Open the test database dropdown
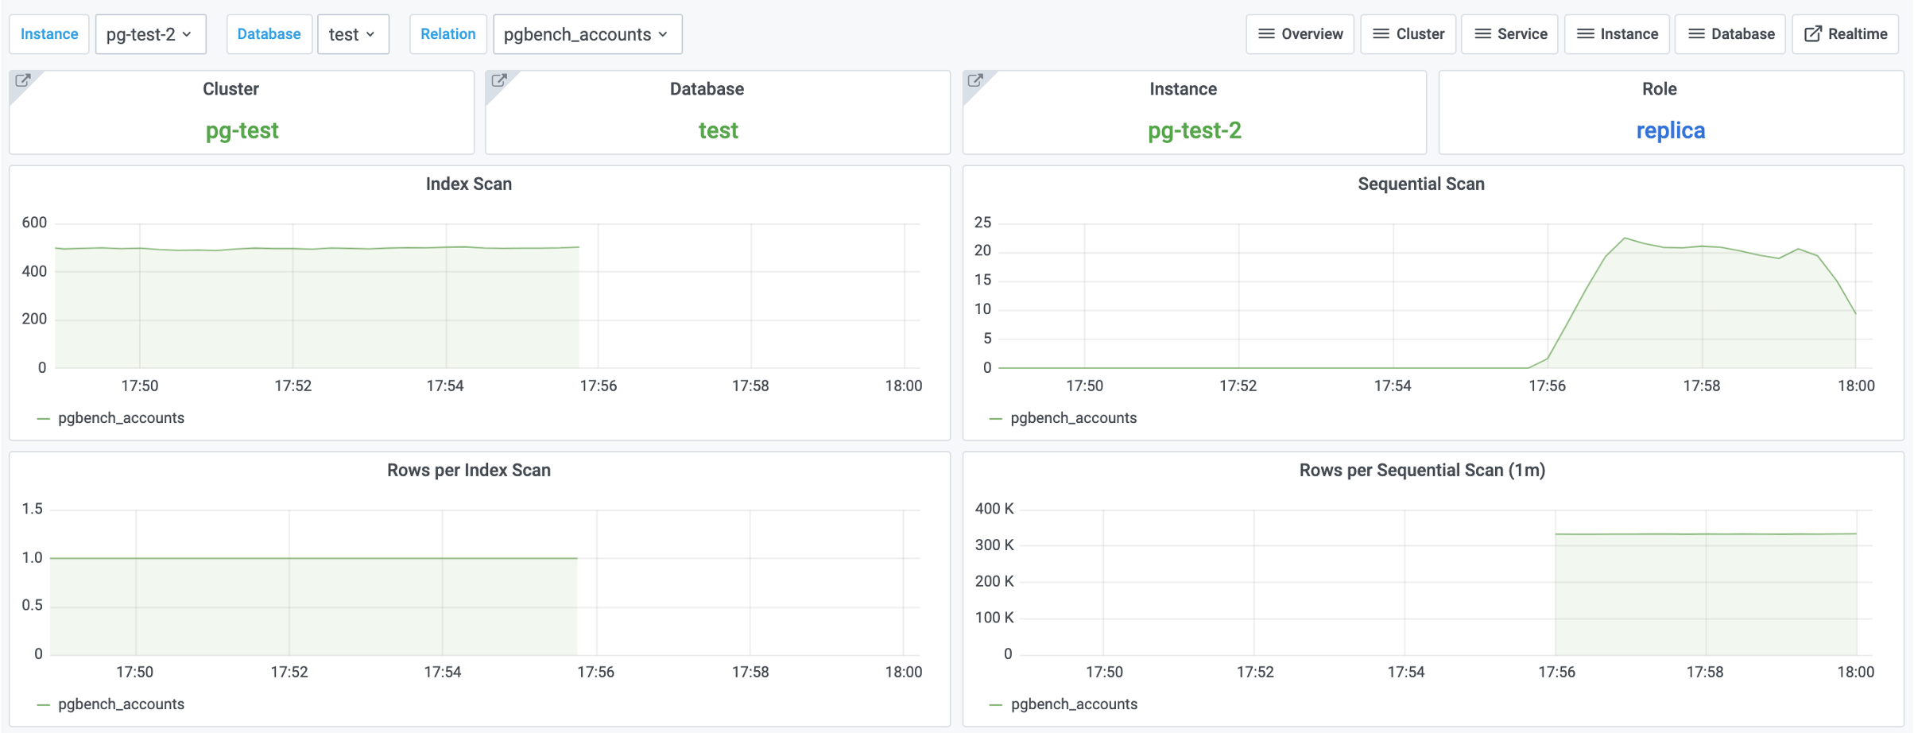Viewport: 1914px width, 733px height. pyautogui.click(x=352, y=34)
